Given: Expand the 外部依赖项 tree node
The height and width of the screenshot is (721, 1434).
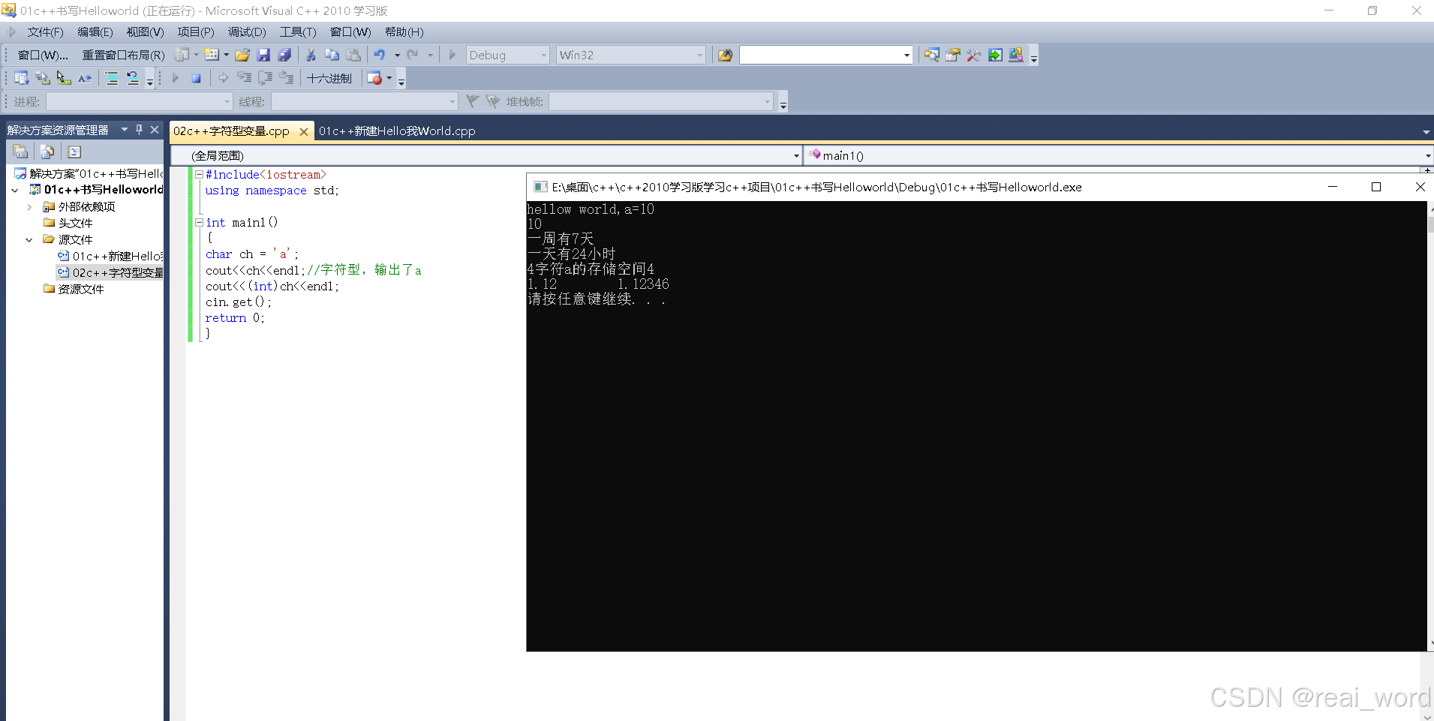Looking at the screenshot, I should (x=29, y=206).
